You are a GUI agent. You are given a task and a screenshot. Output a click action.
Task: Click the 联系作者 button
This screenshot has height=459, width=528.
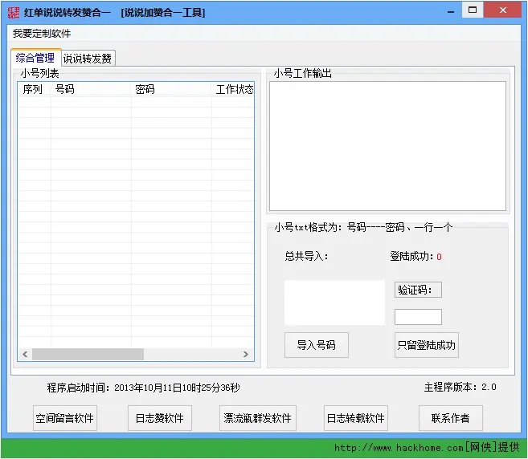(x=451, y=418)
